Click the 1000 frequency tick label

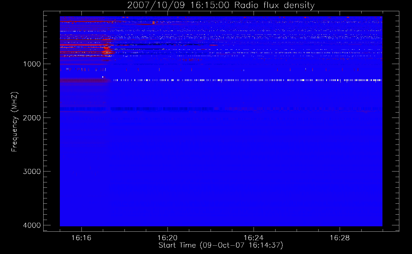(x=32, y=64)
